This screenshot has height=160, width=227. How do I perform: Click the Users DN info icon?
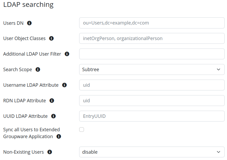[29, 23]
